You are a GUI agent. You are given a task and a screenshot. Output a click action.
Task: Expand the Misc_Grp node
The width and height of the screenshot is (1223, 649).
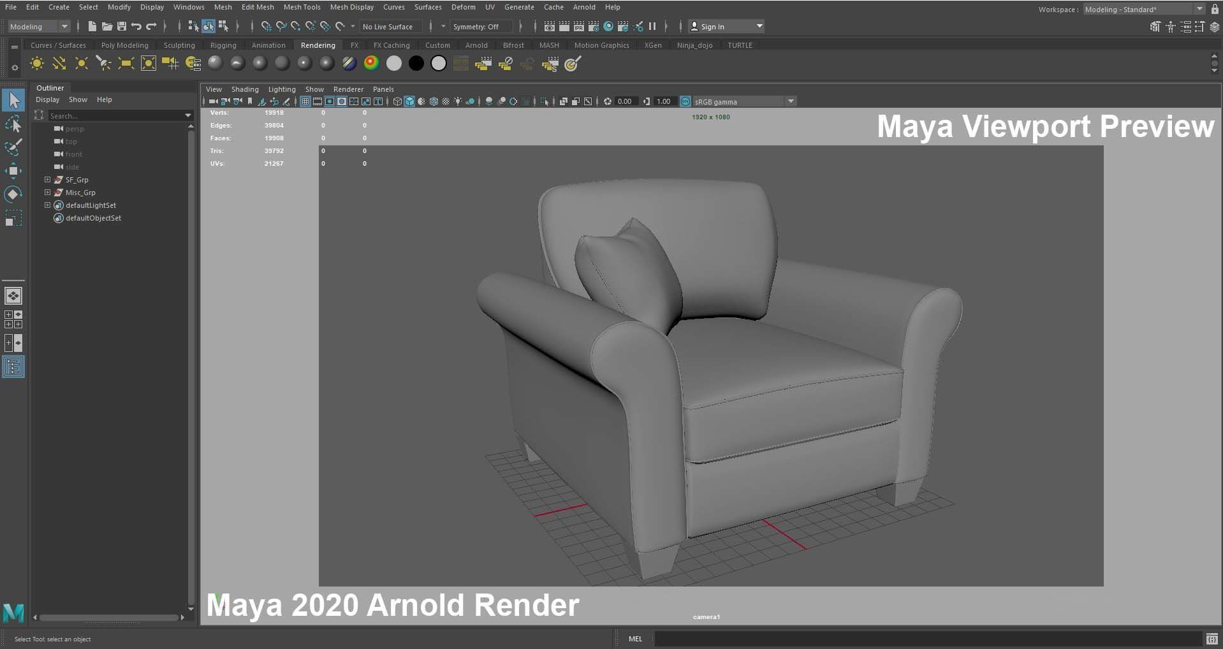tap(47, 193)
